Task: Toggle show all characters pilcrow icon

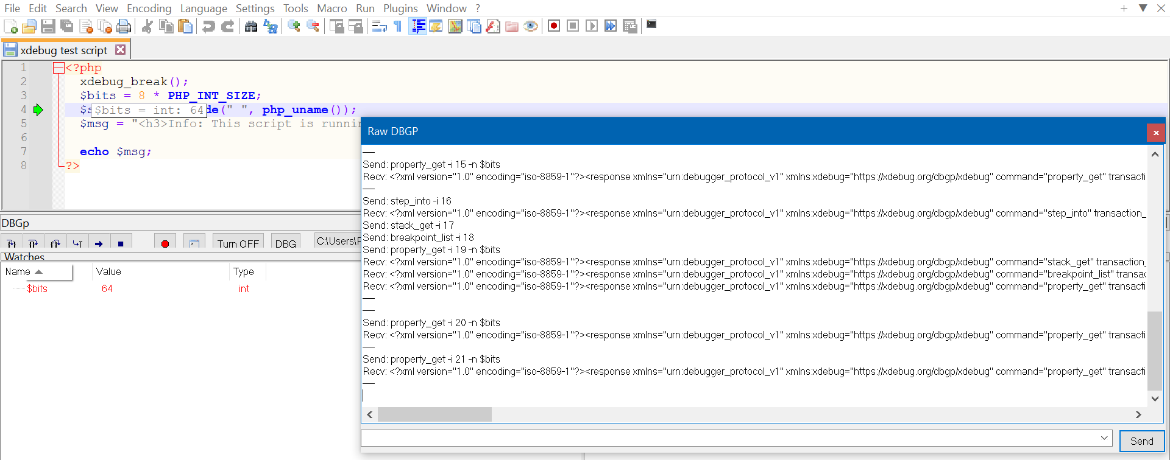Action: click(398, 26)
